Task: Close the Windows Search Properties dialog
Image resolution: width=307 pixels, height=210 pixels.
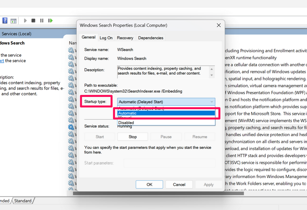Action: coord(218,25)
